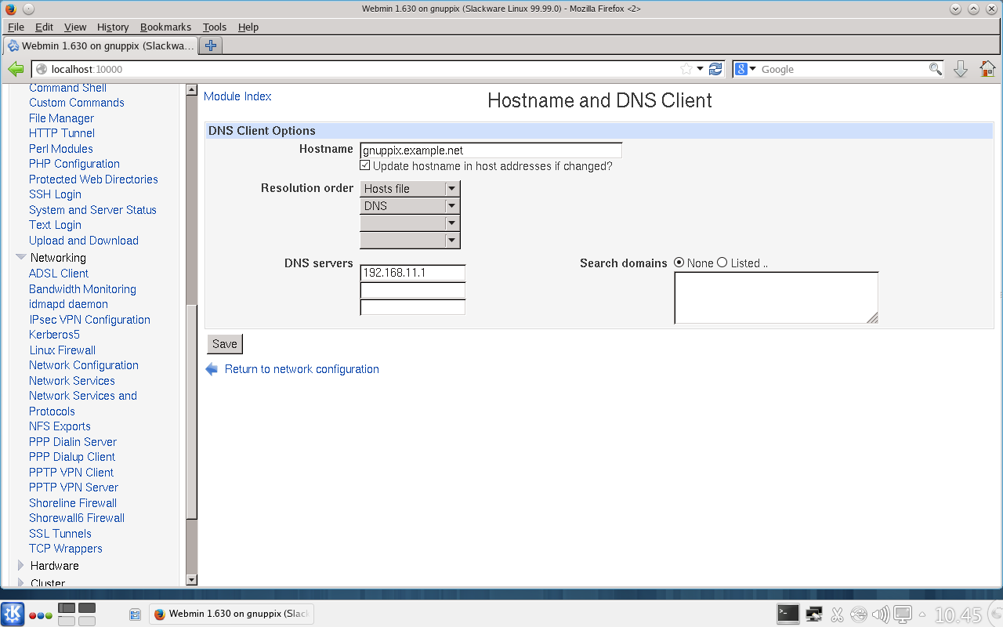
Task: Click the sidebar vertical scrollbar thumb
Action: [192, 411]
